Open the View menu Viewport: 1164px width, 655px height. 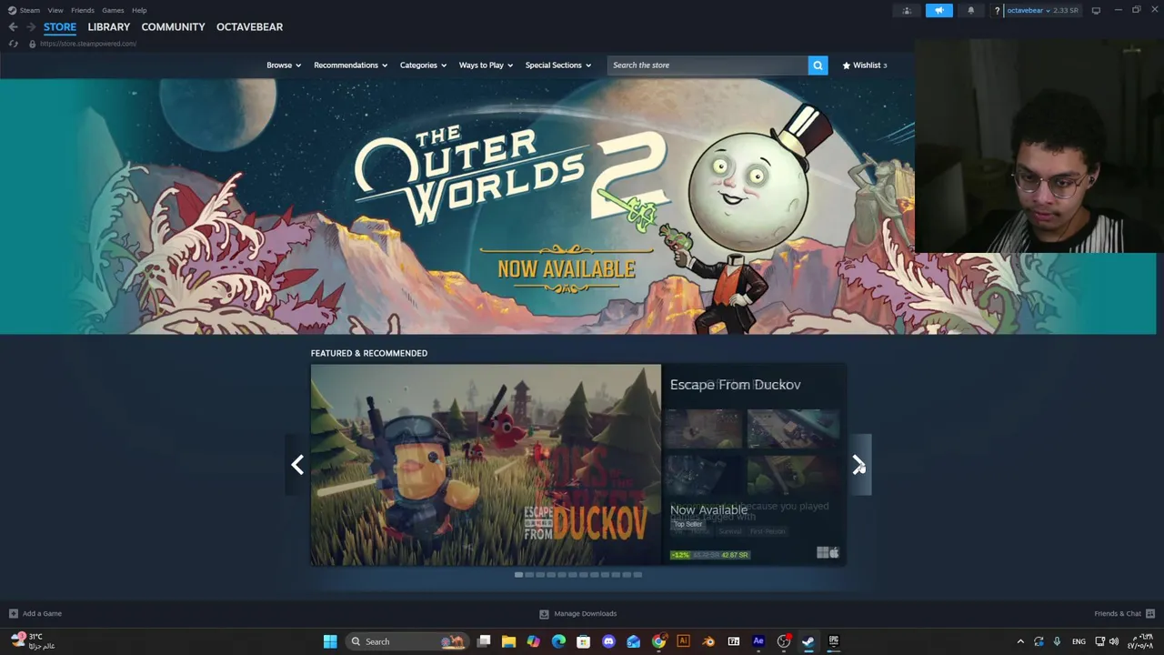(55, 11)
